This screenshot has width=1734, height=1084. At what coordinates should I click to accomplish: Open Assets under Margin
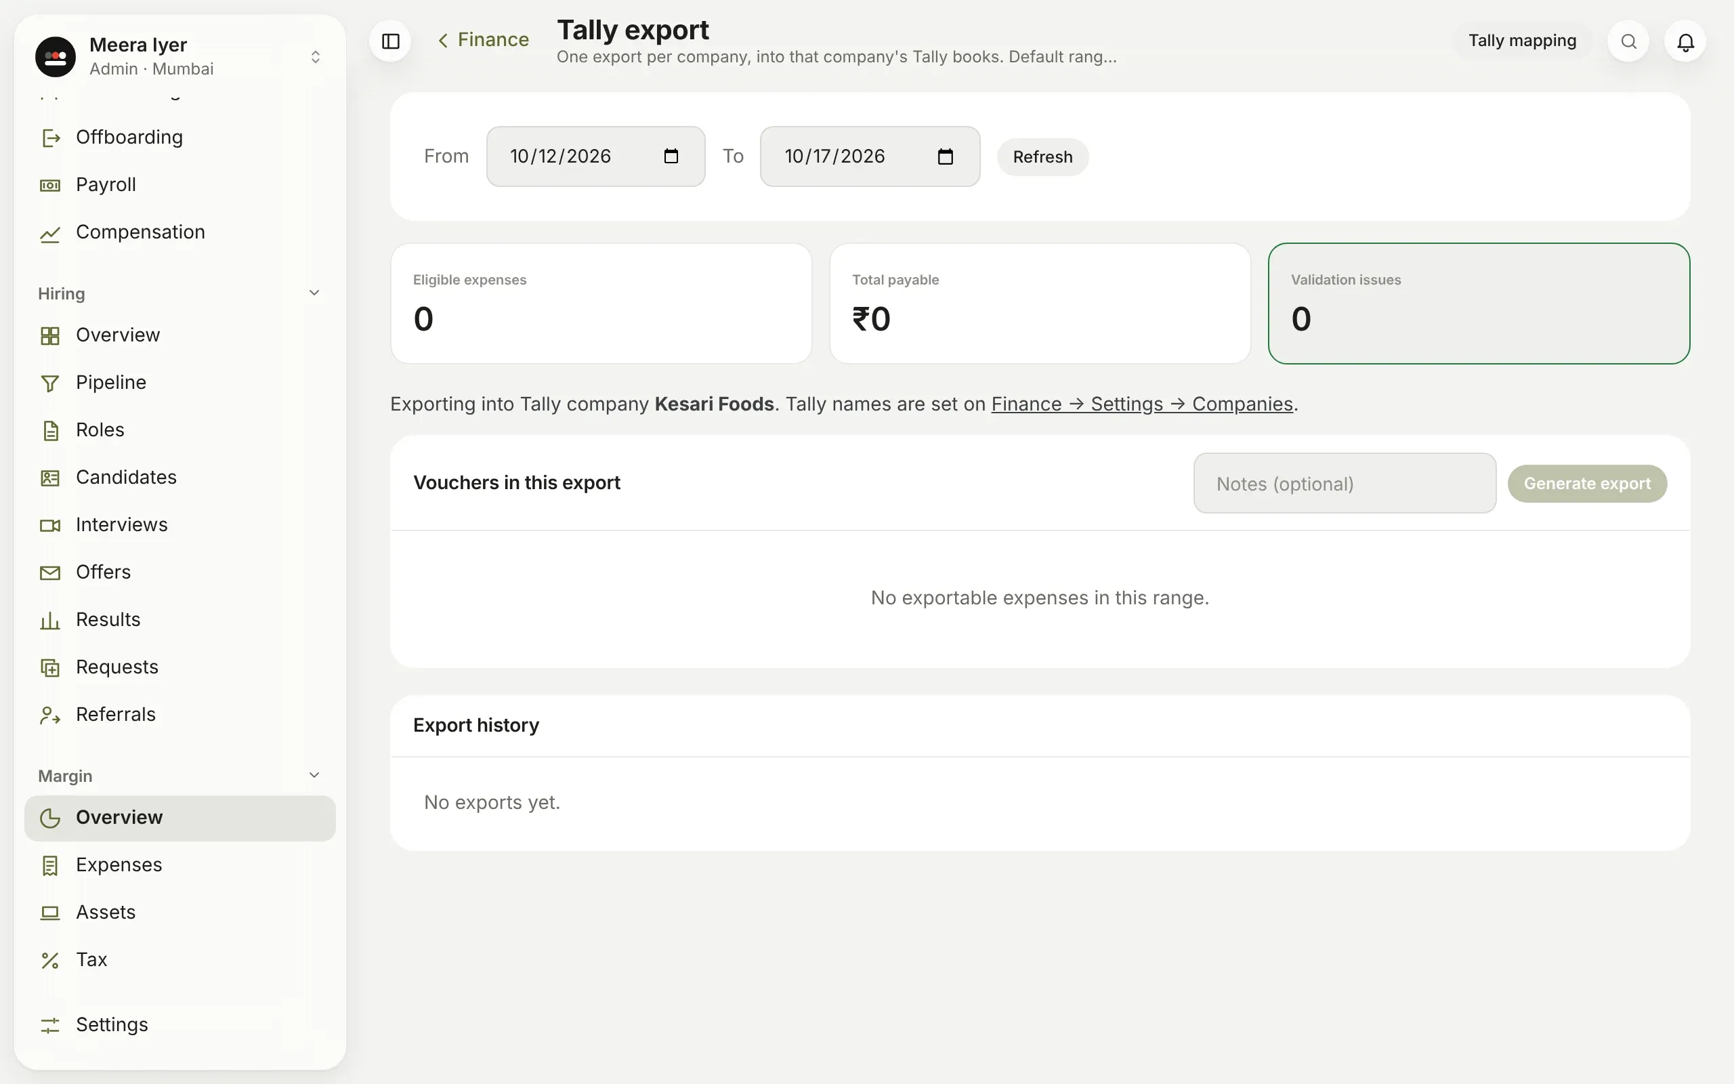point(180,912)
